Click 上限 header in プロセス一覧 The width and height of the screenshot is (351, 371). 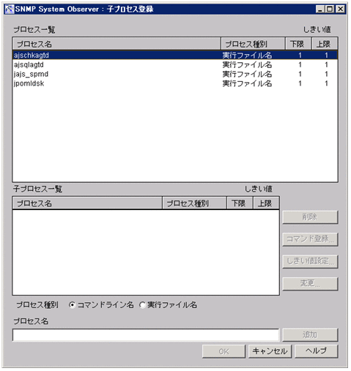[325, 44]
